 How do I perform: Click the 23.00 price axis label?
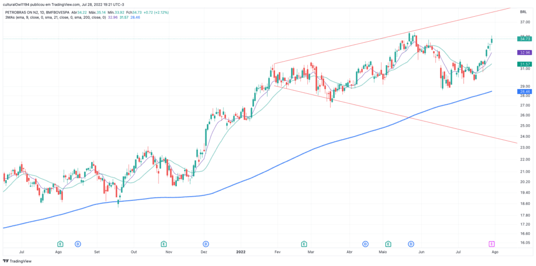click(524, 148)
